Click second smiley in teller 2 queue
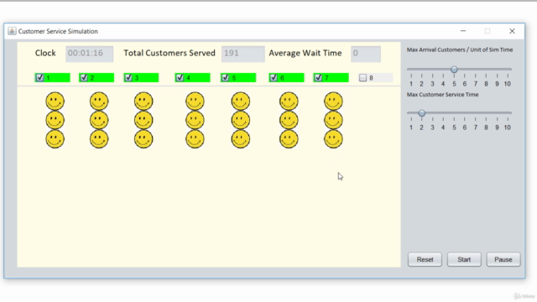The width and height of the screenshot is (537, 302). click(x=99, y=120)
